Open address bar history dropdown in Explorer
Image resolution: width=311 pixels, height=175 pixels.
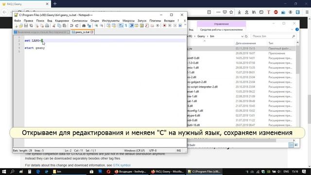click(x=242, y=36)
